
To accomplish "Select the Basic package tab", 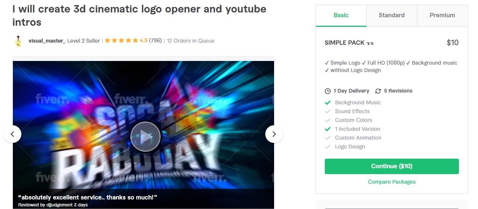I will tap(341, 15).
